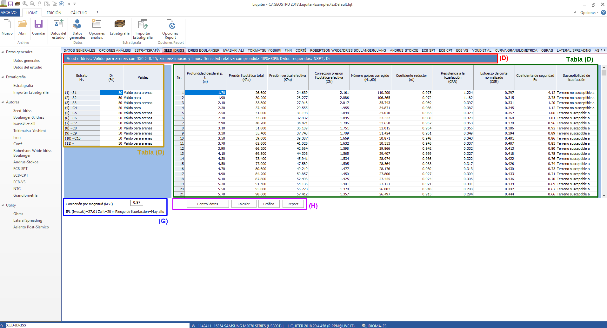Select Lateral Spreading in sidebar tree
The height and width of the screenshot is (328, 607).
point(28,220)
